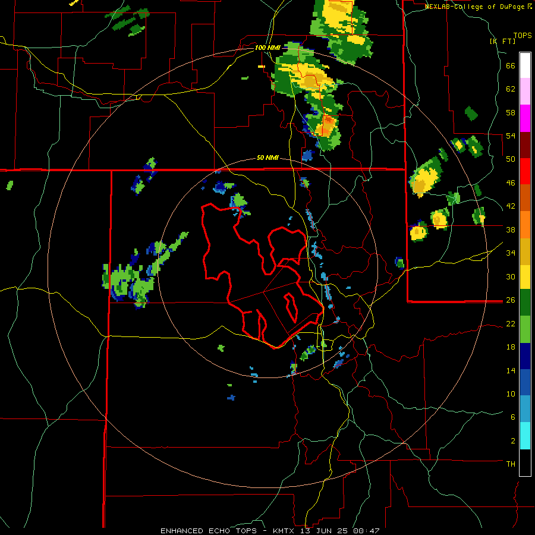Click the 18 legend label
535x535 pixels.
point(511,347)
